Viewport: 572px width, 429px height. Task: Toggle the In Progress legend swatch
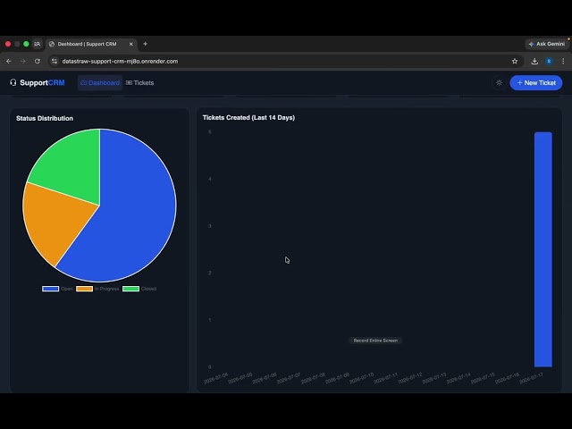point(84,289)
